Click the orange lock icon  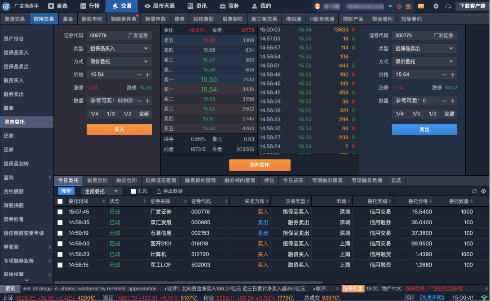coord(408,6)
